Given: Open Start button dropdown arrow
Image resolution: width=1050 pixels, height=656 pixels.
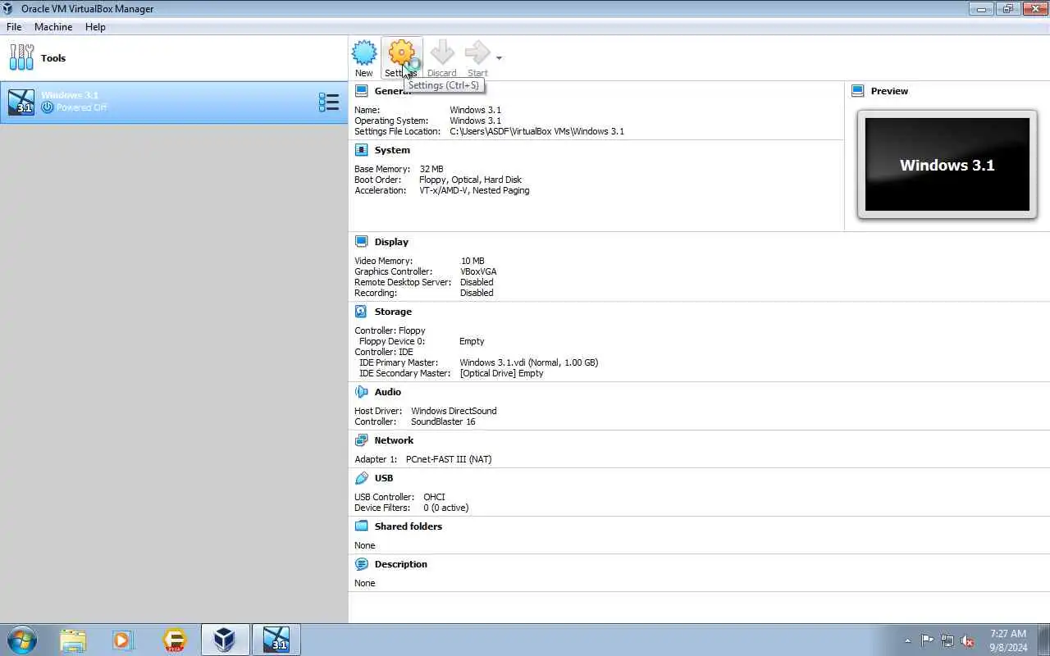Looking at the screenshot, I should (x=499, y=58).
